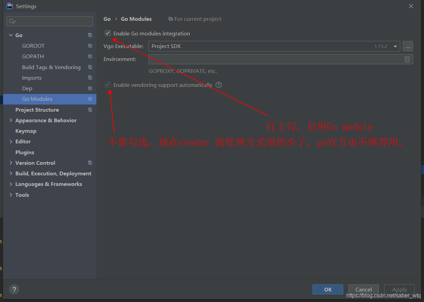The image size is (424, 302).
Task: Click the For current project icon in the header
Action: 170,19
